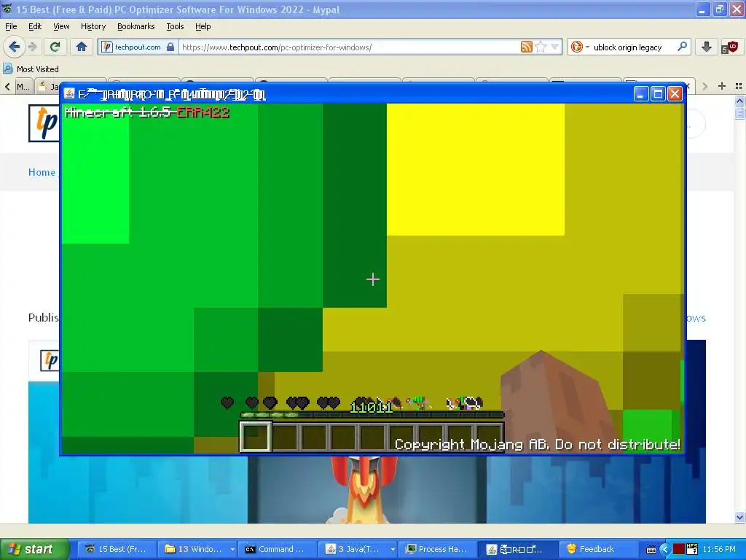Open the Help menu
This screenshot has height=560, width=746.
[x=203, y=26]
